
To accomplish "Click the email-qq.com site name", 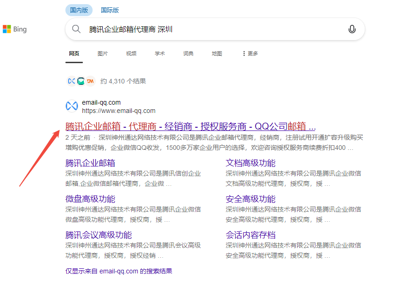I will 101,103.
